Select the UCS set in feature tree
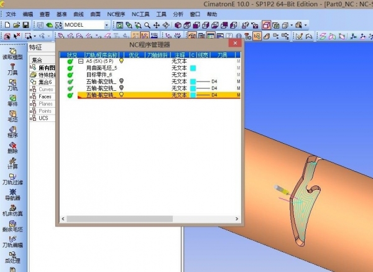 click(x=42, y=118)
